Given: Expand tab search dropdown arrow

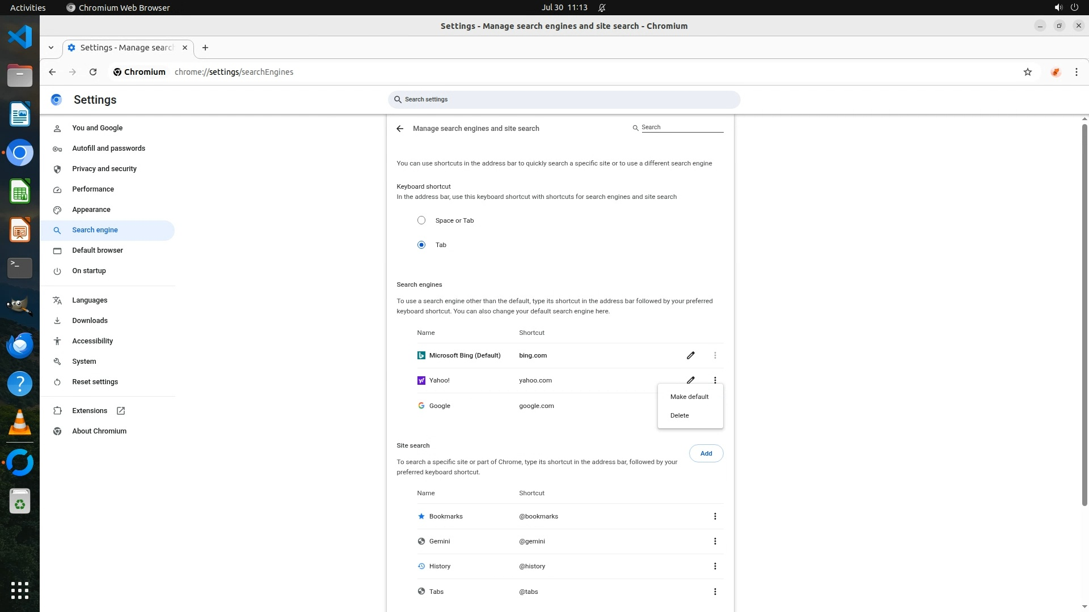Looking at the screenshot, I should point(51,48).
